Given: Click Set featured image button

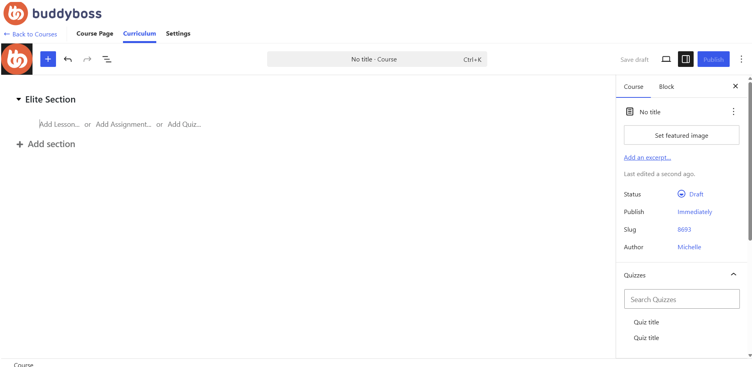Looking at the screenshot, I should [x=681, y=135].
